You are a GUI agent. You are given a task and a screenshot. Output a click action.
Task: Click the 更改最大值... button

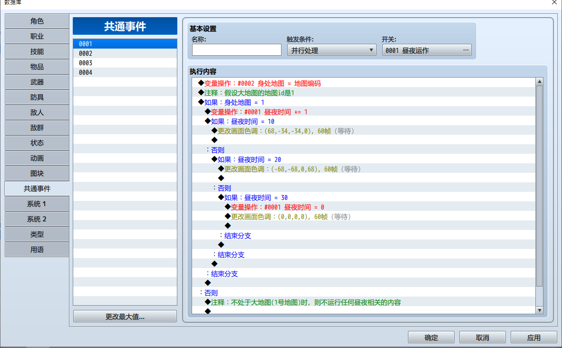click(125, 317)
